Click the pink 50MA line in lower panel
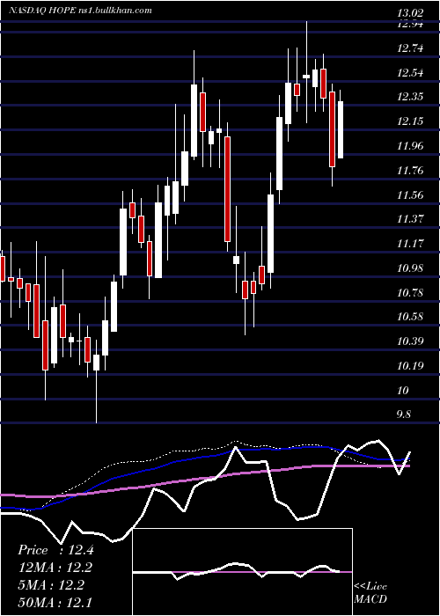This screenshot has height=616, width=440. click(204, 479)
